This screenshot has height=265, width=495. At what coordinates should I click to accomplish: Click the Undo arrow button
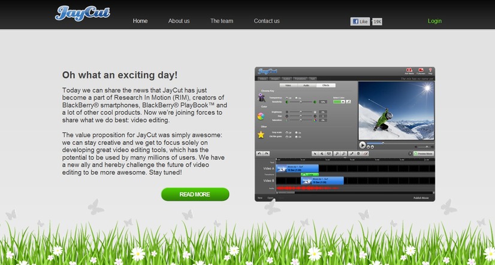point(259,154)
